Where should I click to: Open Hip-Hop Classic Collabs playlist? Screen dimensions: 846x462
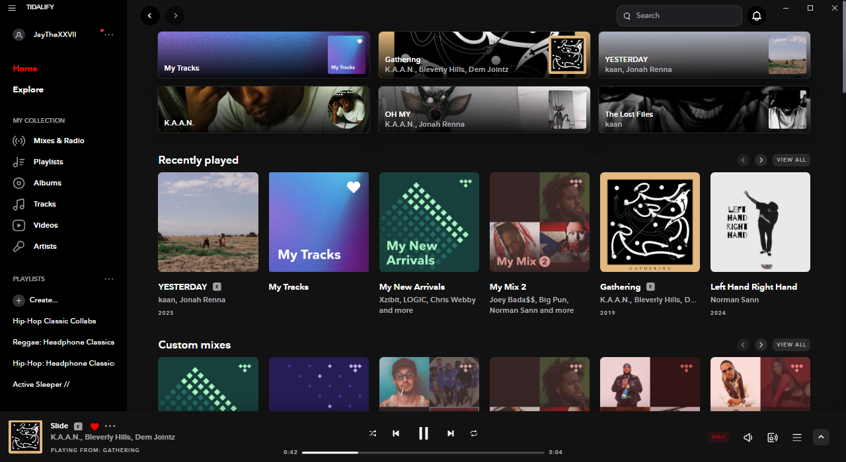[54, 321]
